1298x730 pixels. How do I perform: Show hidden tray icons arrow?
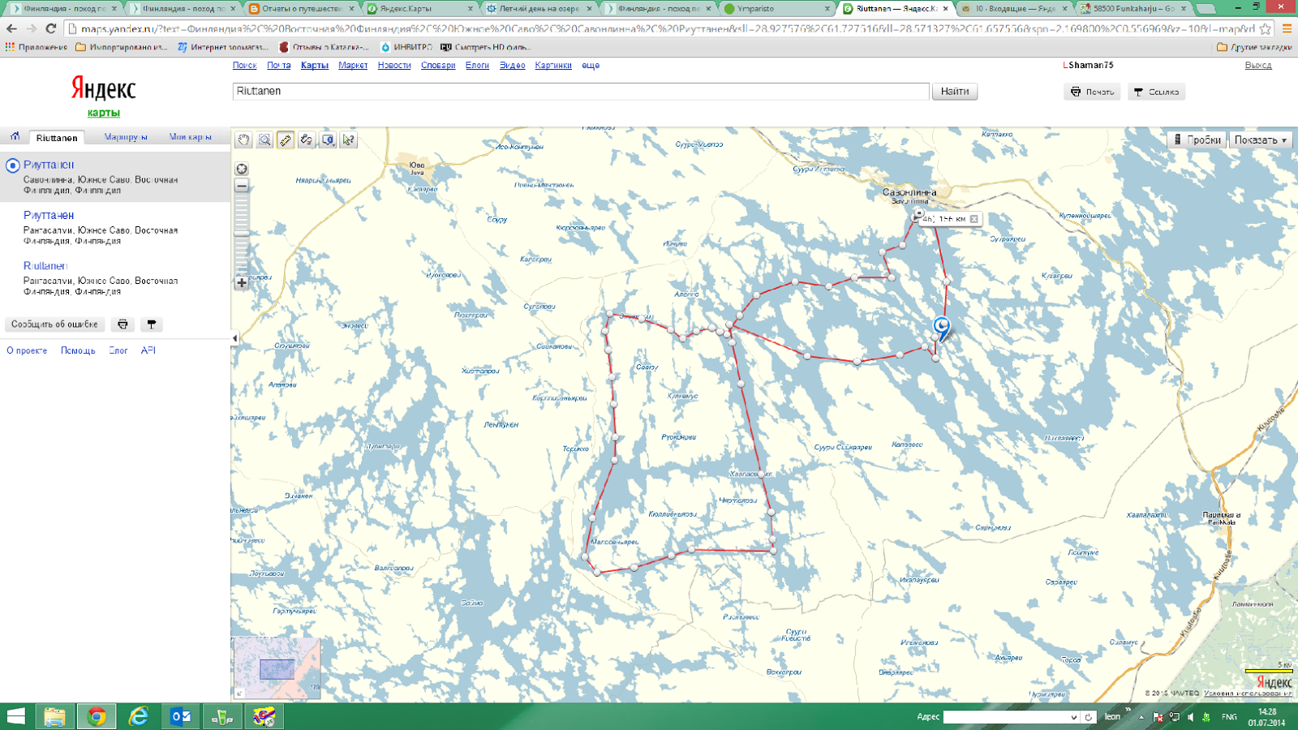[x=1141, y=717]
